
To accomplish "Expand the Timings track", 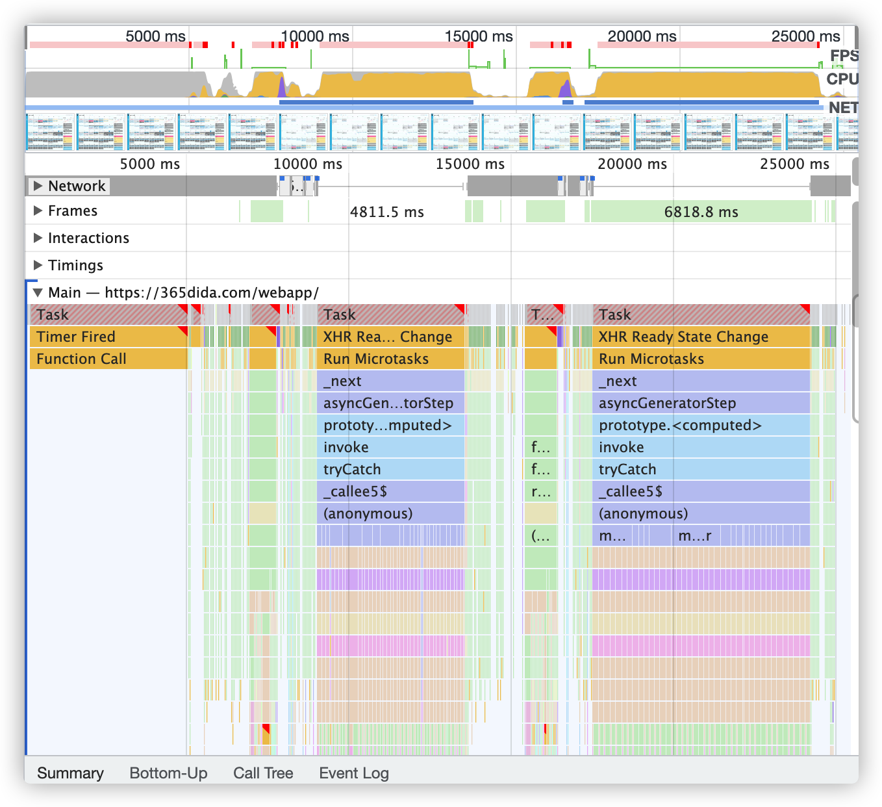I will click(x=38, y=265).
